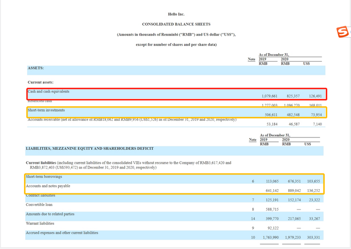Screen dimensions: 351x249
Task: Select the 125,191 contract liabilities value
Action: click(272, 200)
